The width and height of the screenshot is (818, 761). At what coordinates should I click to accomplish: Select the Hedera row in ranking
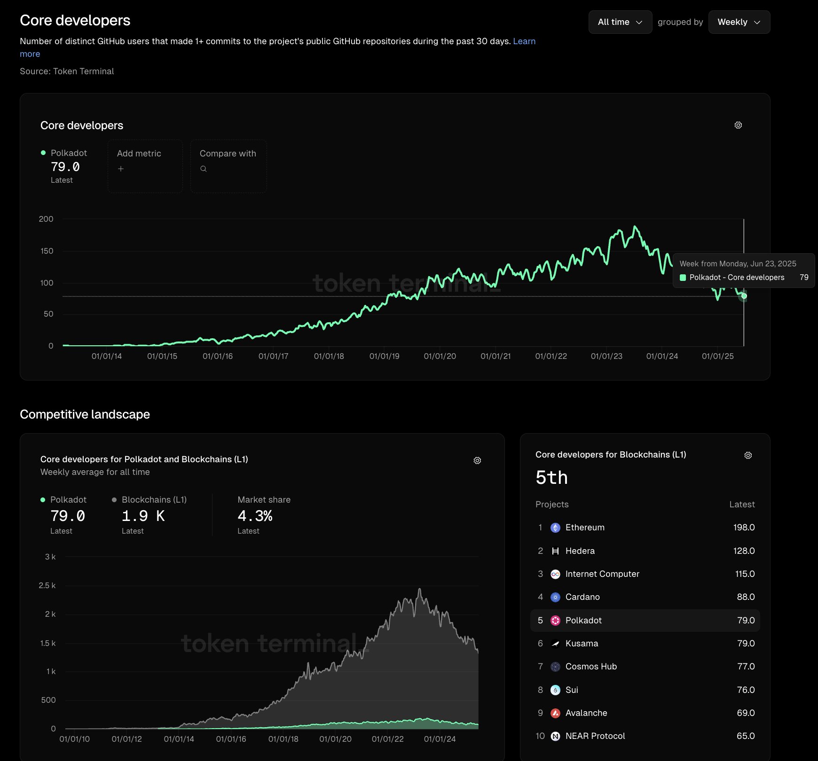tap(645, 551)
